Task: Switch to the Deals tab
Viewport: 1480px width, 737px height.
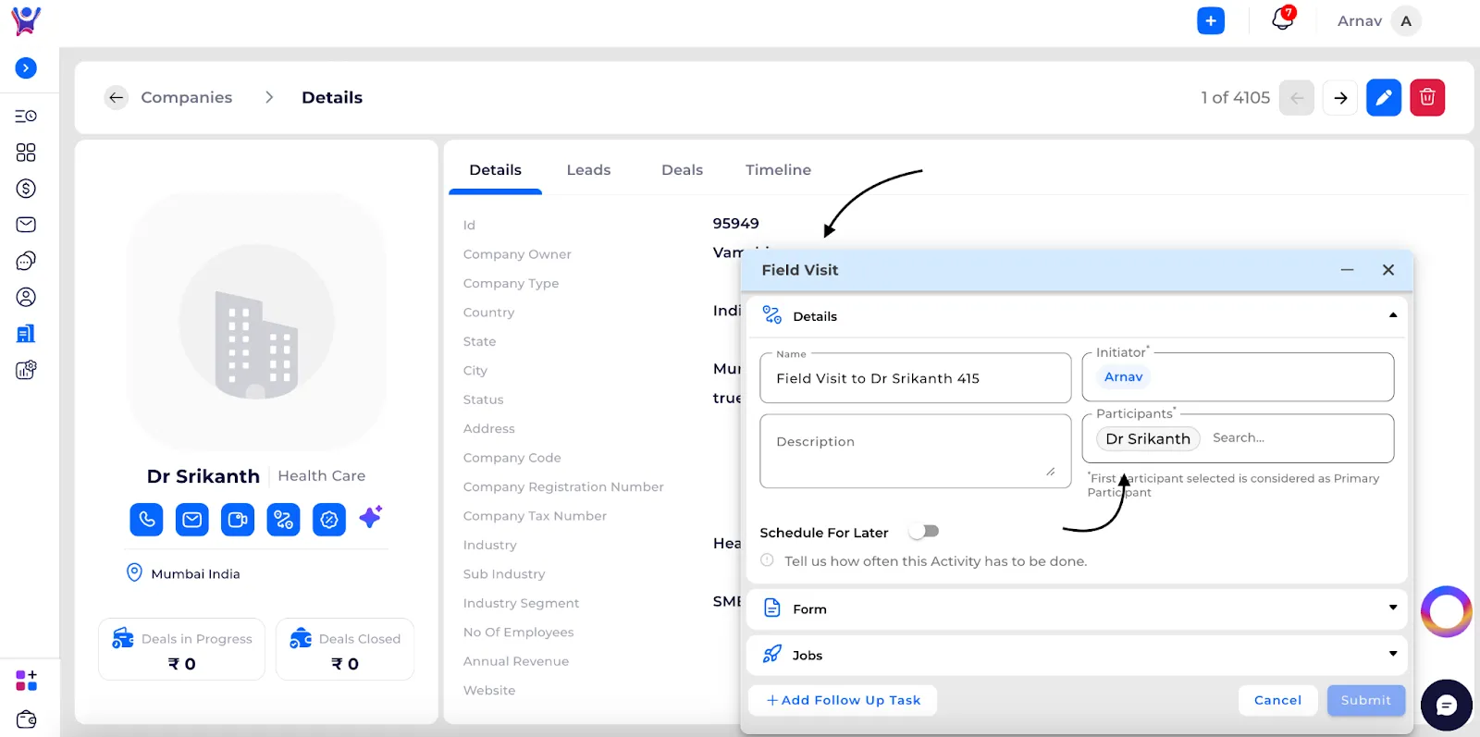Action: click(x=682, y=170)
